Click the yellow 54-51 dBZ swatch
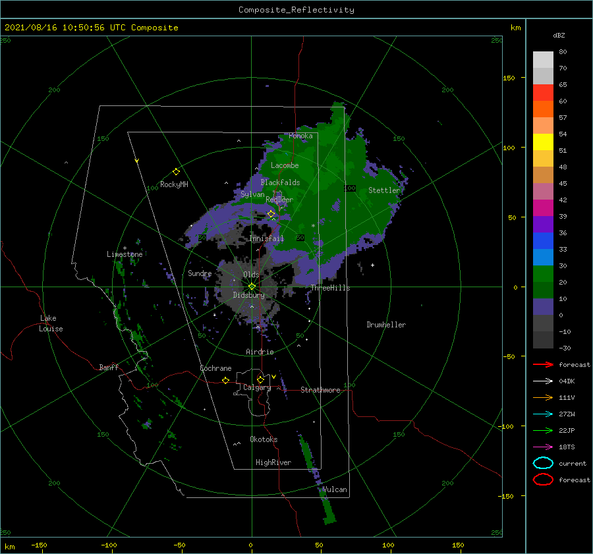The height and width of the screenshot is (554, 593). pyautogui.click(x=543, y=142)
